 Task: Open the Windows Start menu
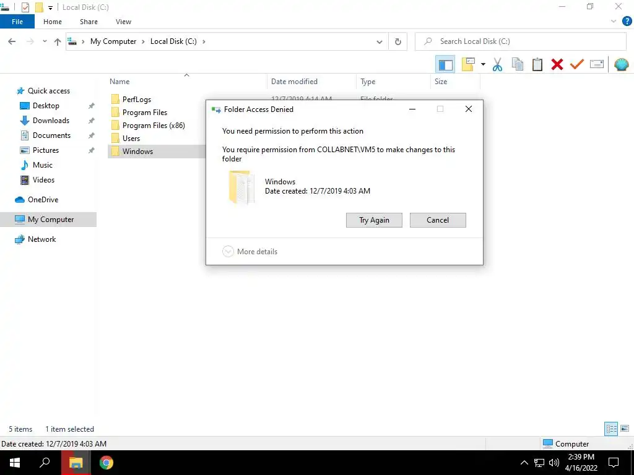tap(15, 463)
